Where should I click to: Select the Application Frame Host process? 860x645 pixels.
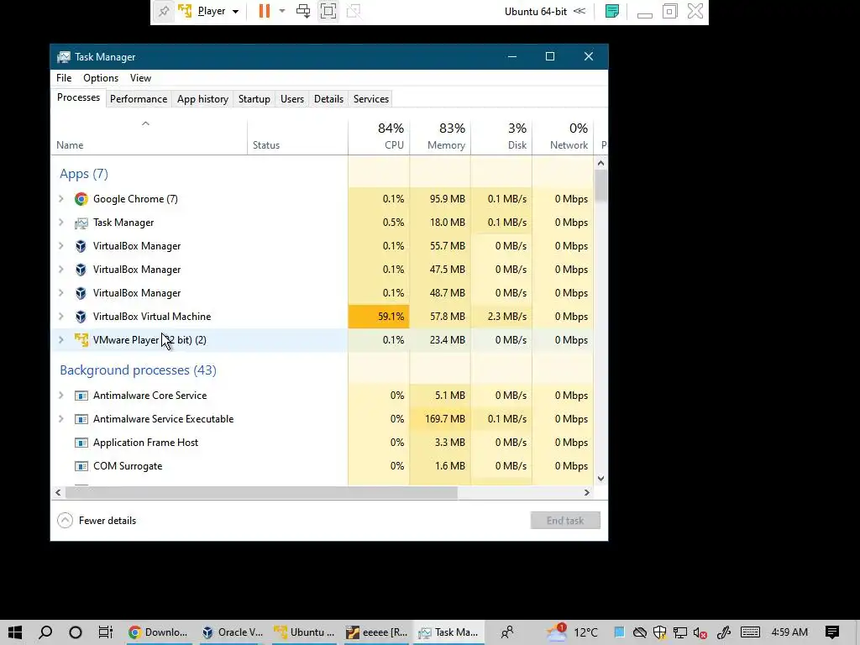(x=322, y=443)
